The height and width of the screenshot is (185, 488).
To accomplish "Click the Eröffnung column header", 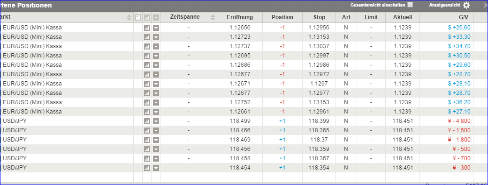I will 240,17.
